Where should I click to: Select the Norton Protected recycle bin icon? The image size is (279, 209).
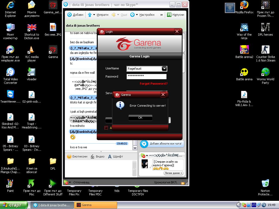tap(265, 188)
